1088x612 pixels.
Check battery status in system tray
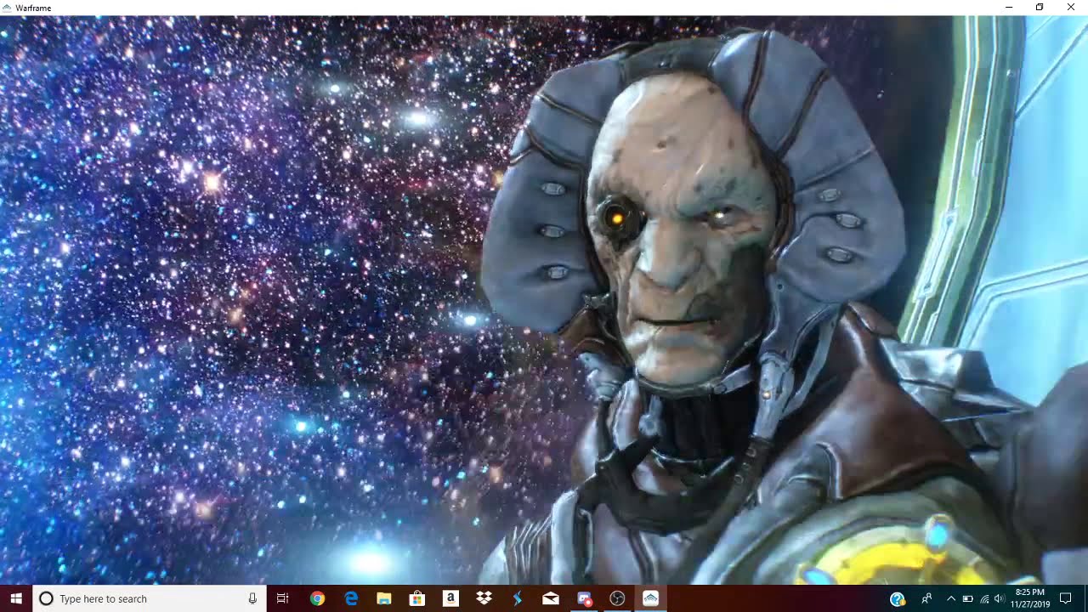[x=968, y=599]
